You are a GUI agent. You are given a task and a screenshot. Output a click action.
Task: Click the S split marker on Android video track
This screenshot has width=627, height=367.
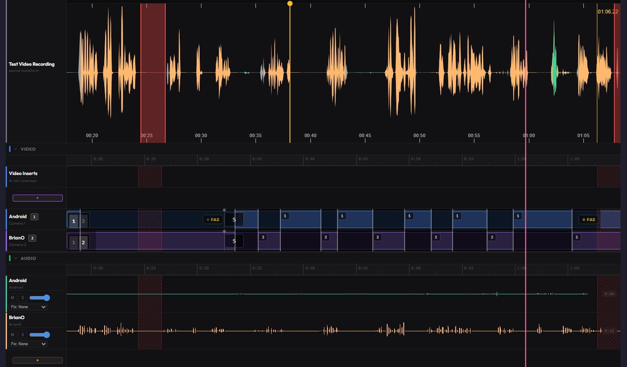(234, 219)
